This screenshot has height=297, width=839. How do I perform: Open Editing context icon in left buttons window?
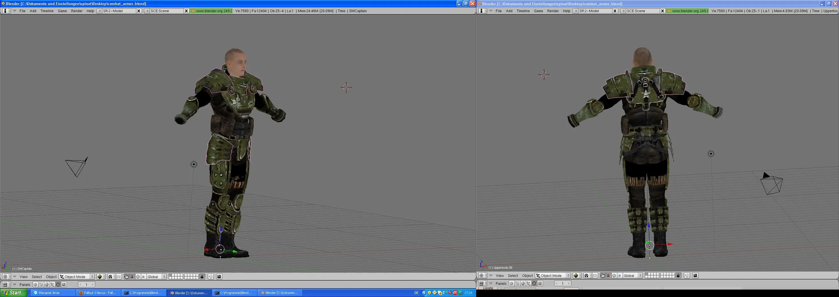click(58, 285)
